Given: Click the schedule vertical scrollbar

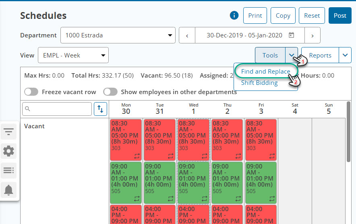Looking at the screenshot, I should coord(348,132).
